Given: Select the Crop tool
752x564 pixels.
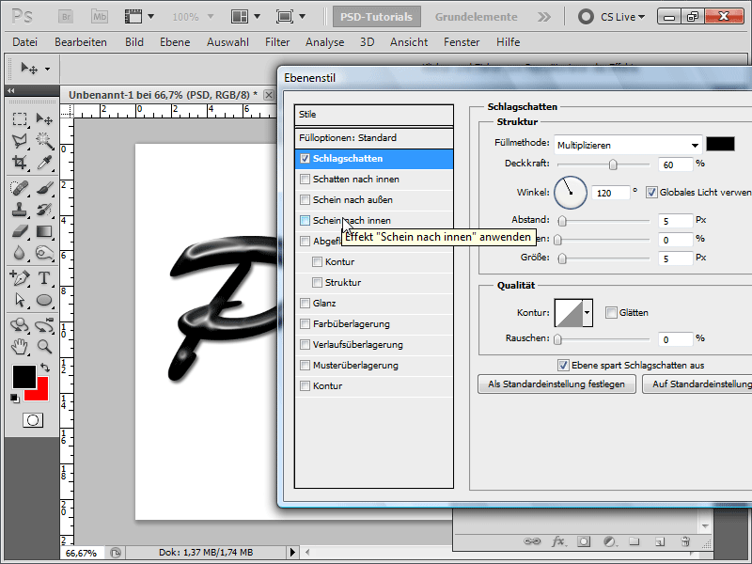Looking at the screenshot, I should point(19,163).
